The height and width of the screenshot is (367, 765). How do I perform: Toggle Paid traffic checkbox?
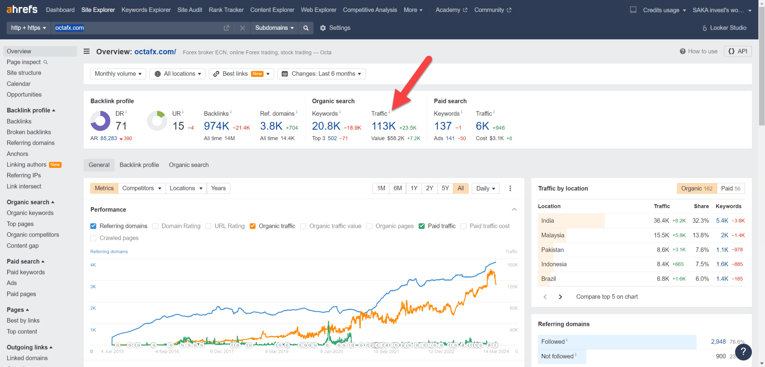point(422,226)
